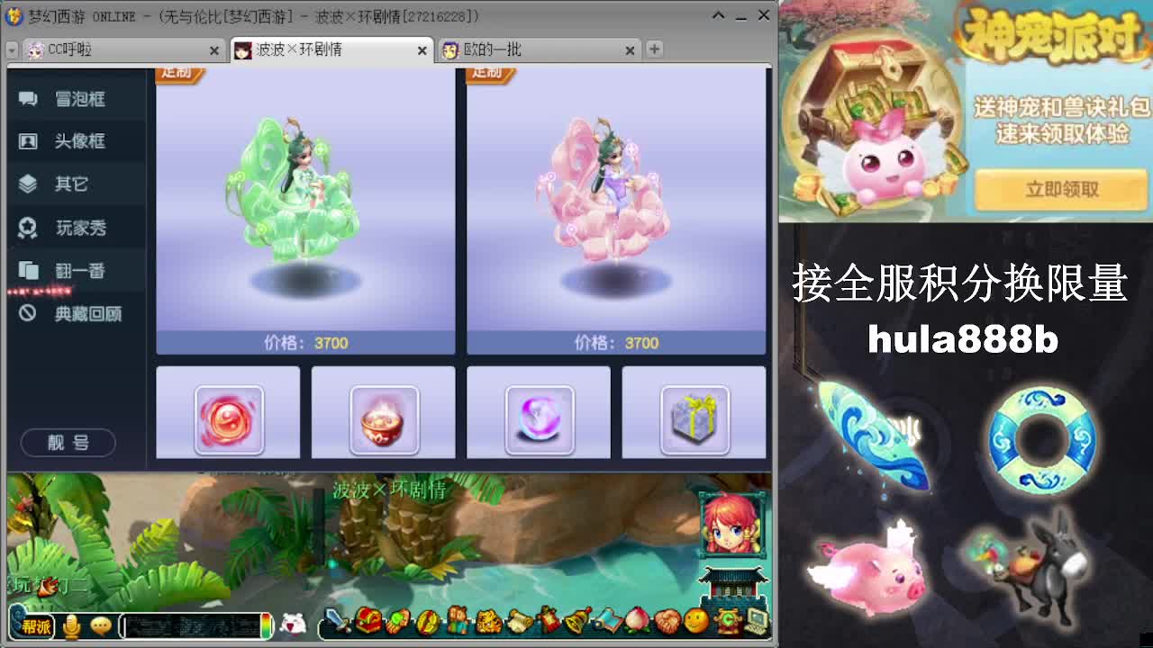This screenshot has width=1153, height=648.
Task: Open the blue rolled map toolbar icon
Action: click(x=608, y=621)
